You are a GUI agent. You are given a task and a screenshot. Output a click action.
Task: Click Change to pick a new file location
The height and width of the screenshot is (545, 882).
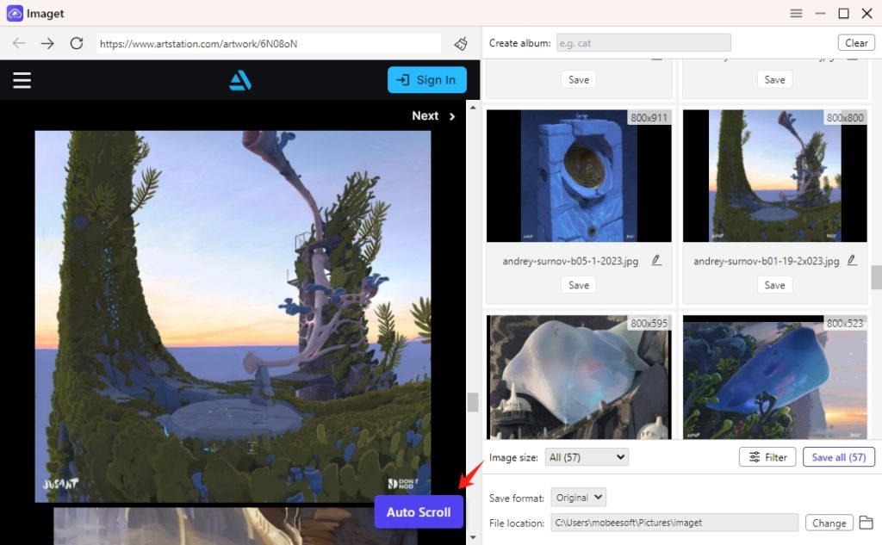pos(829,523)
